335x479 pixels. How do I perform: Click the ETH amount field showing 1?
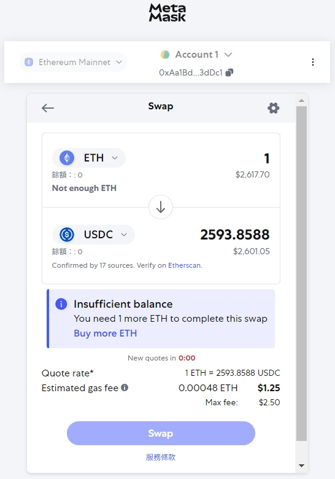(x=267, y=158)
